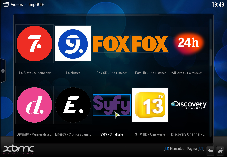Click the '(58) Elementos - Página (2/6)' text
Viewport: 227px width, 157px height.
tap(184, 149)
